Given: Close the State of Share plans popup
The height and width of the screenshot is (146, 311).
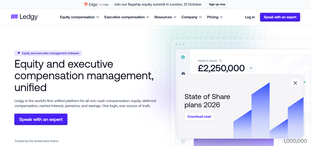Looking at the screenshot, I should click(x=295, y=83).
